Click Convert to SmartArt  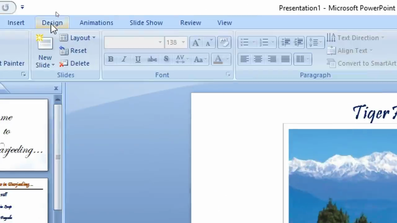362,63
